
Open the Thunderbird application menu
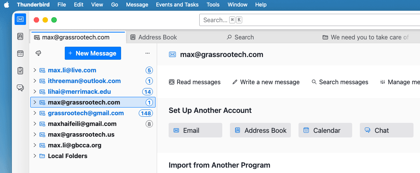[x=33, y=5]
